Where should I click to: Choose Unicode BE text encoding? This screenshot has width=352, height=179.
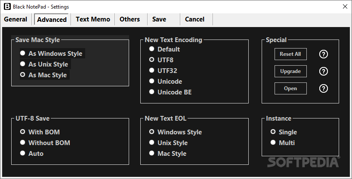pyautogui.click(x=170, y=92)
